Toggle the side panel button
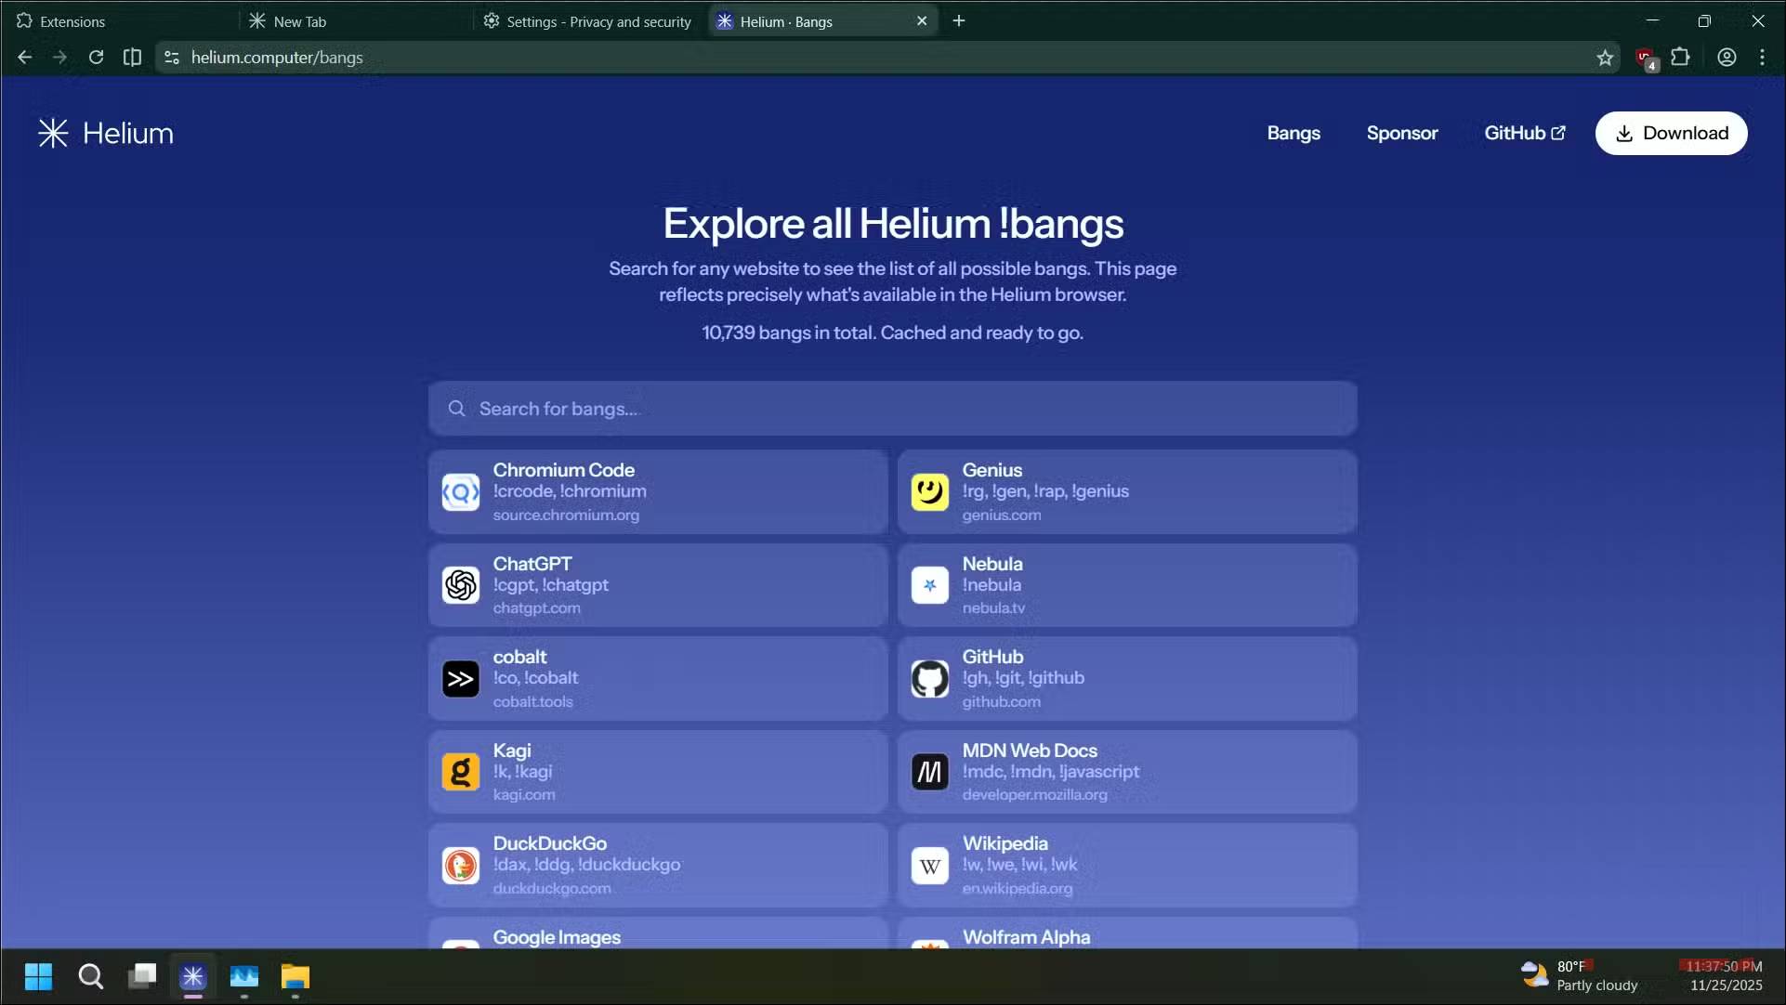 tap(132, 58)
